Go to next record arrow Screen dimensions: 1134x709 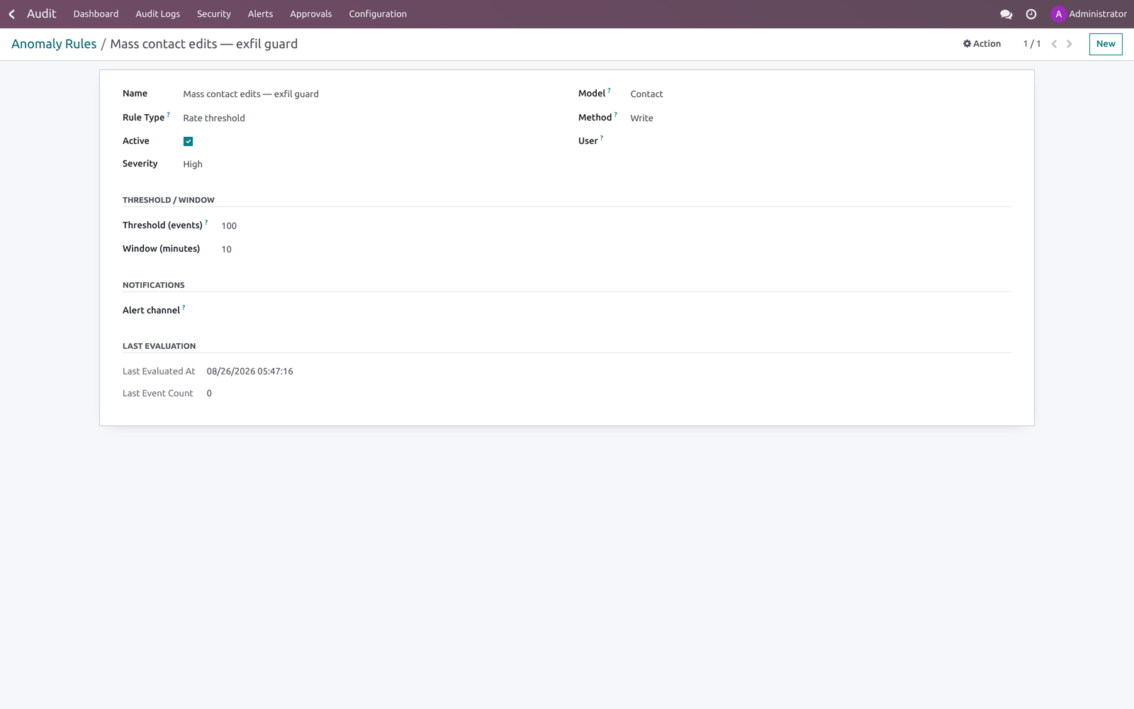point(1070,44)
